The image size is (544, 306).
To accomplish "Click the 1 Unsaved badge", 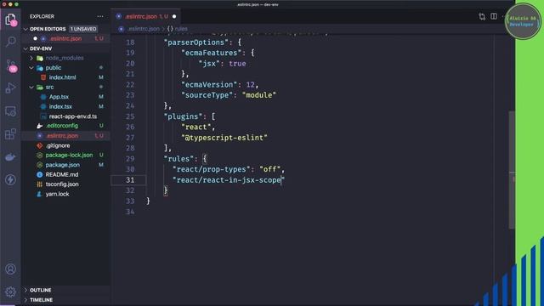I will tap(83, 29).
